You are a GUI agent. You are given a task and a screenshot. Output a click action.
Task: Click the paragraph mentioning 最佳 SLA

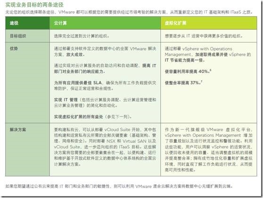[105, 86]
